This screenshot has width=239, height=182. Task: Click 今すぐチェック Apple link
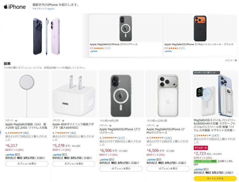click(x=44, y=9)
